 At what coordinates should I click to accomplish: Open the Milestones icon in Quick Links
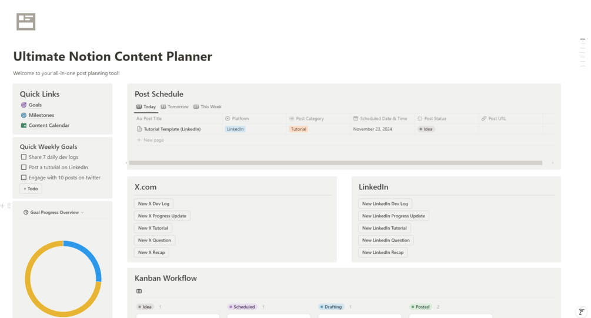pos(24,115)
